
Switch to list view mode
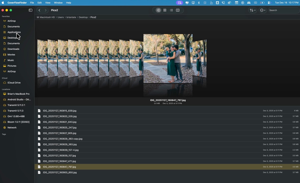171,10
